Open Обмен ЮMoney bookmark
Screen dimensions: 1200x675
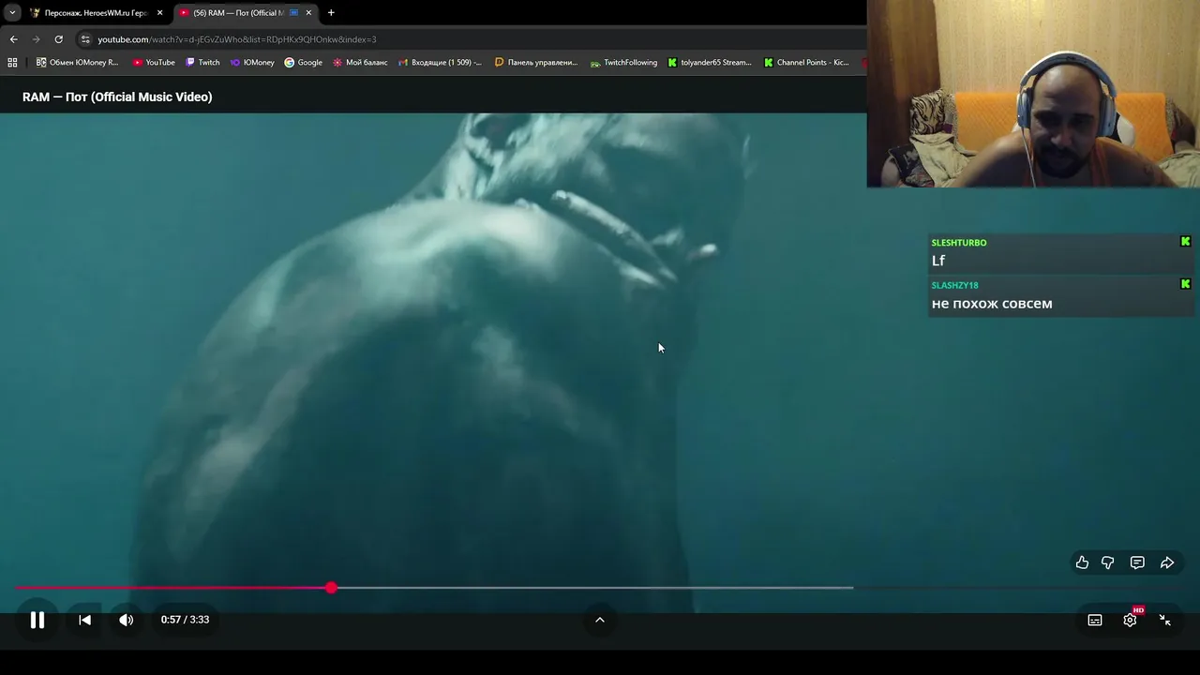(x=77, y=63)
